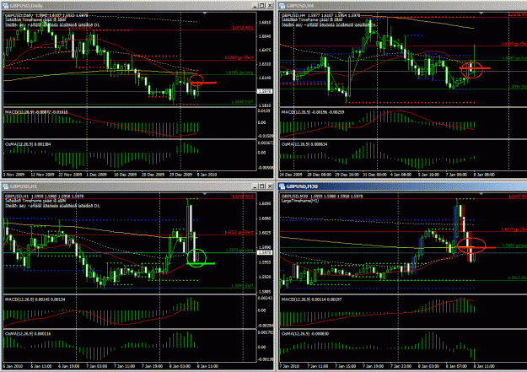This screenshot has height=372, width=527.
Task: Click the chart shift triangle in H4 chart
Action: (x=481, y=13)
